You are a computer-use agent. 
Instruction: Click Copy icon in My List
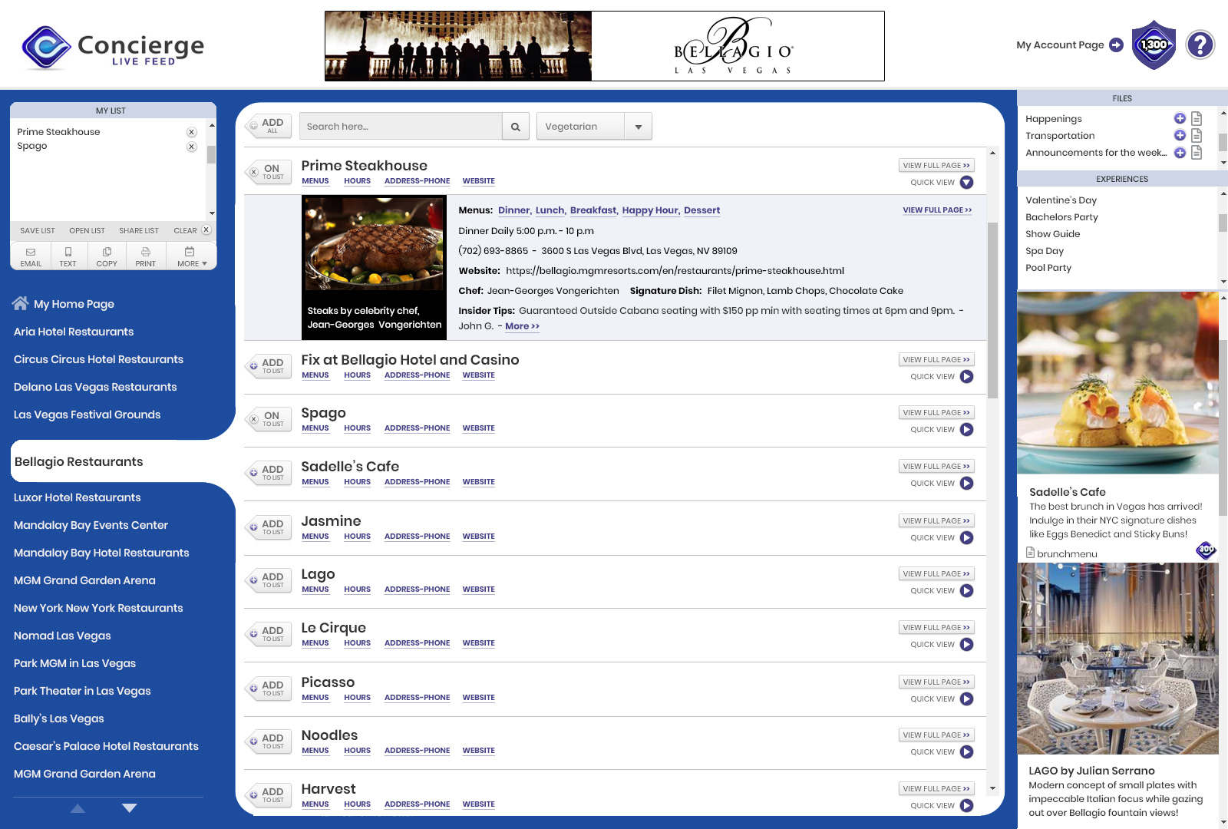107,256
